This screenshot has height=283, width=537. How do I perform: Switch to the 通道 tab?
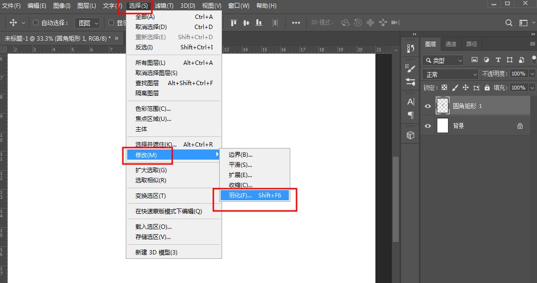451,44
